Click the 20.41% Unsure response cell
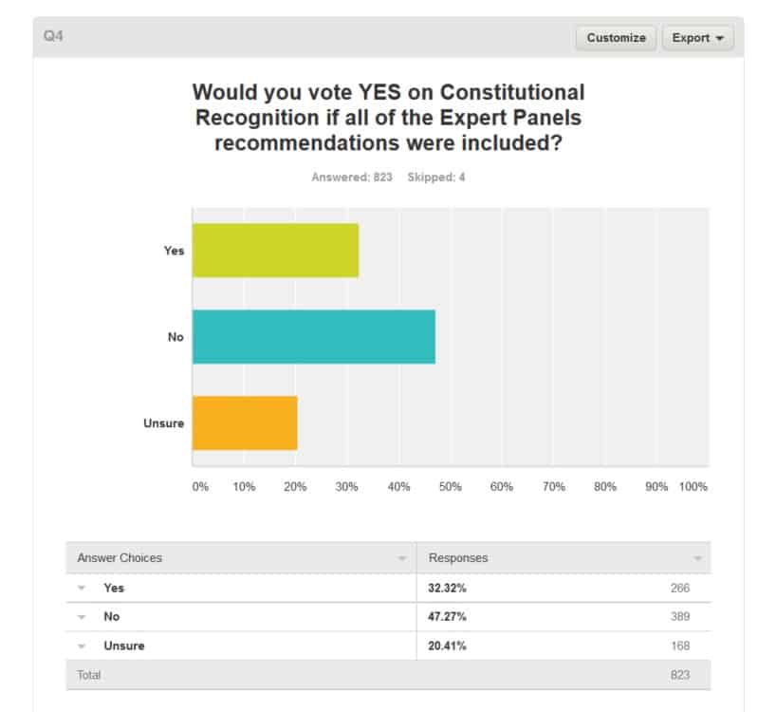 pos(448,646)
